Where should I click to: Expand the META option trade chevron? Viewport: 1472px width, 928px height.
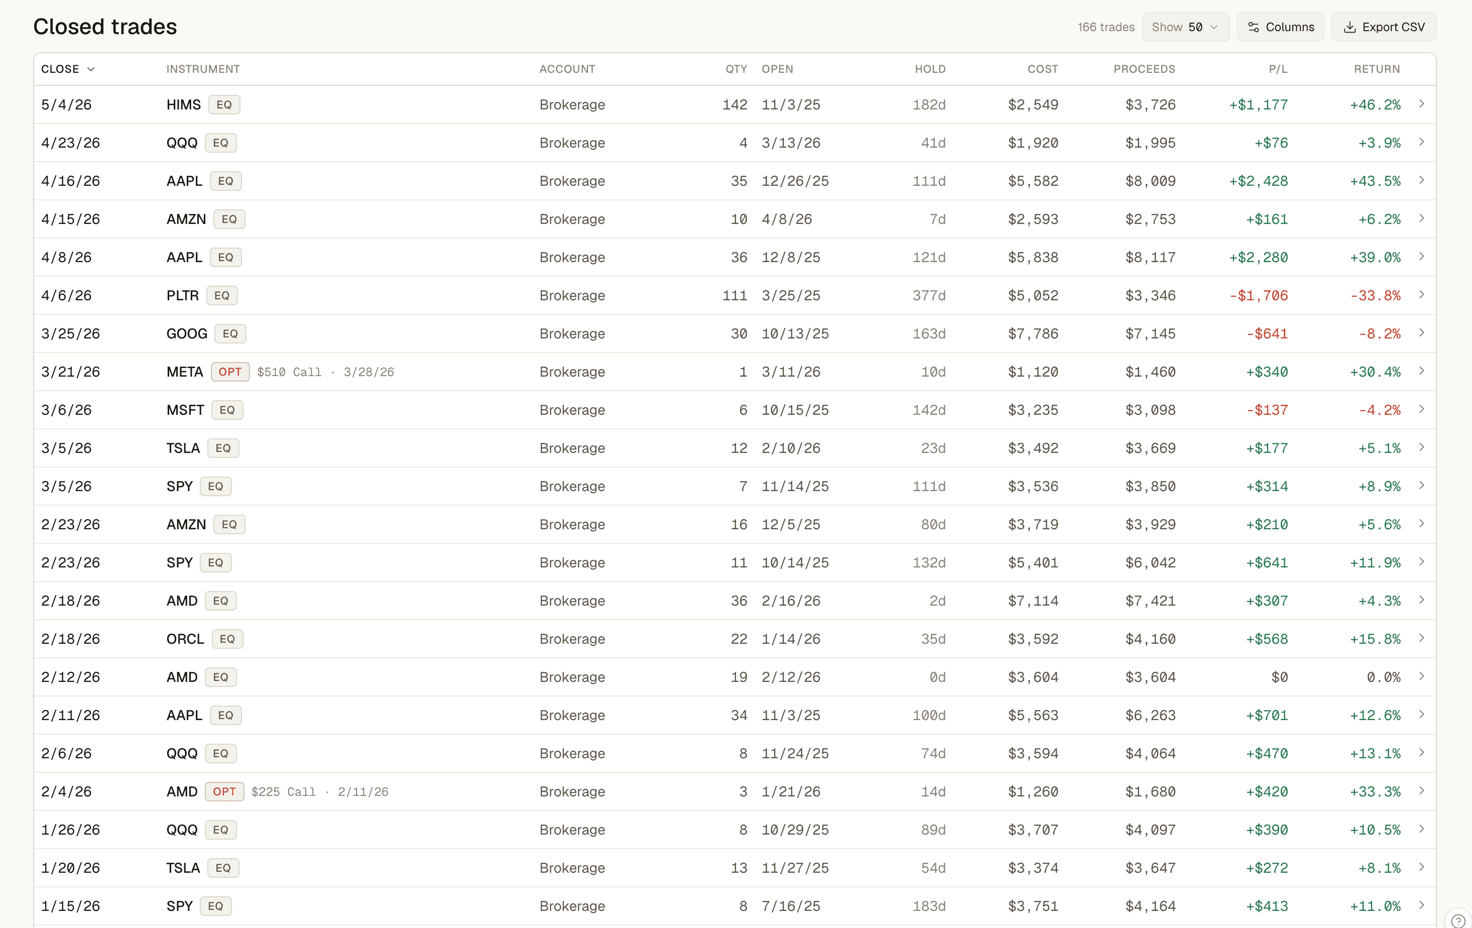(x=1421, y=371)
